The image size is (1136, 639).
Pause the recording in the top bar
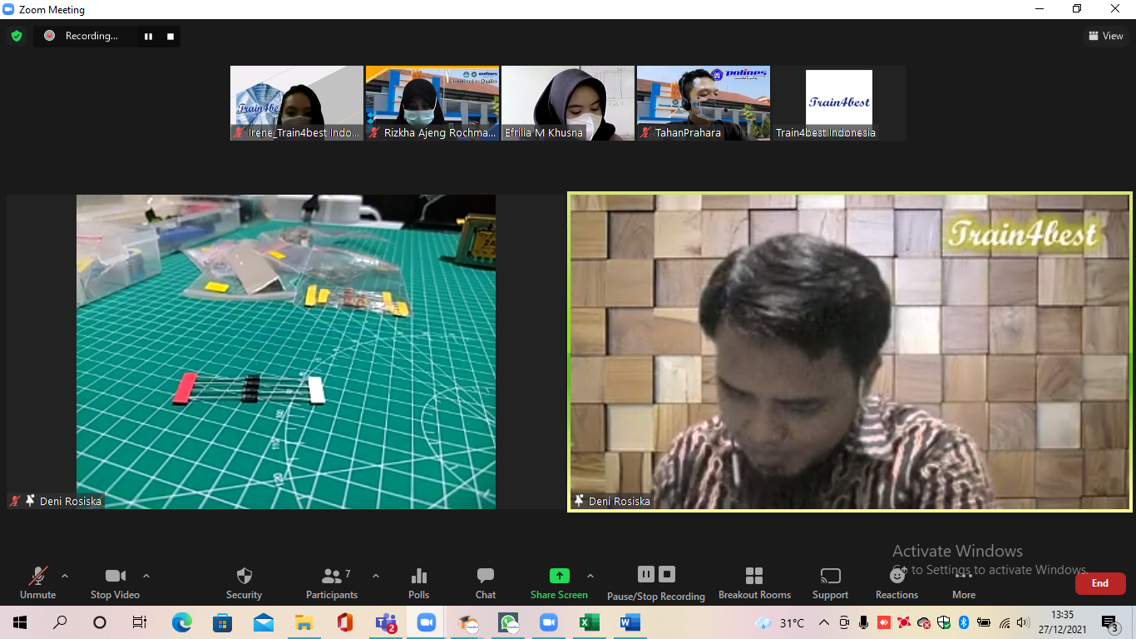click(x=149, y=36)
